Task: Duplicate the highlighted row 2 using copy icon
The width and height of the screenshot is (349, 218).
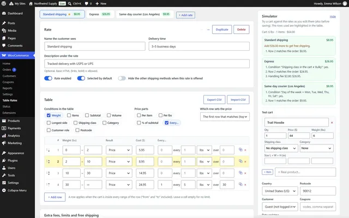Action: coord(240,161)
